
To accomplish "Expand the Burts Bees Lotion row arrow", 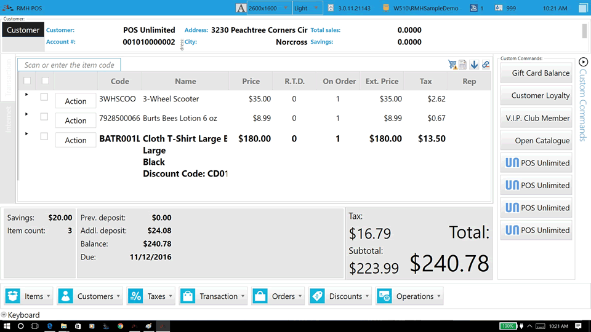I will [x=26, y=114].
